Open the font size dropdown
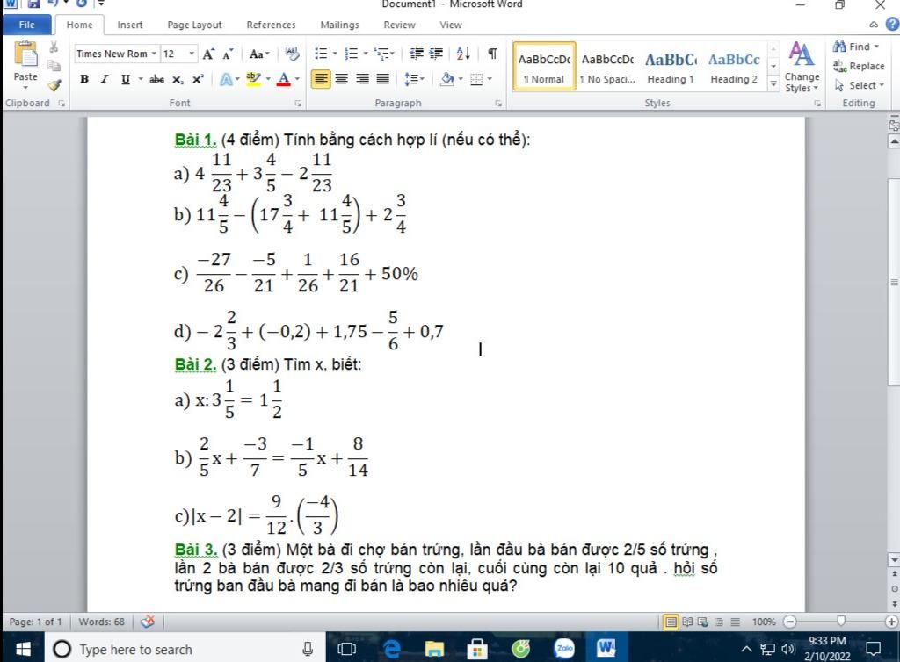The image size is (900, 662). (x=192, y=54)
